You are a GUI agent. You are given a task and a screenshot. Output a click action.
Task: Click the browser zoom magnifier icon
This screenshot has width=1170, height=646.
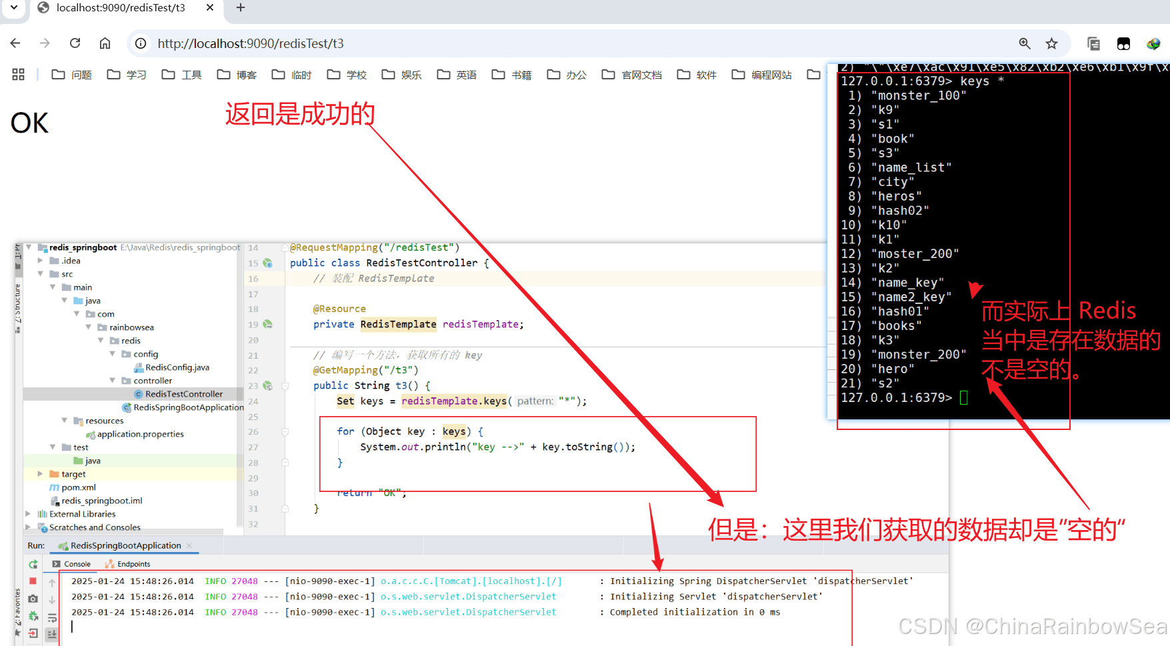[1025, 43]
